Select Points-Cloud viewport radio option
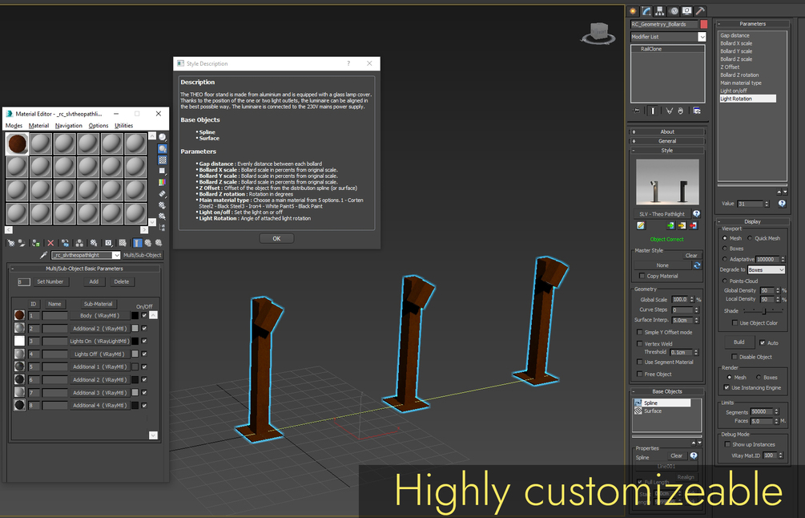 (725, 281)
